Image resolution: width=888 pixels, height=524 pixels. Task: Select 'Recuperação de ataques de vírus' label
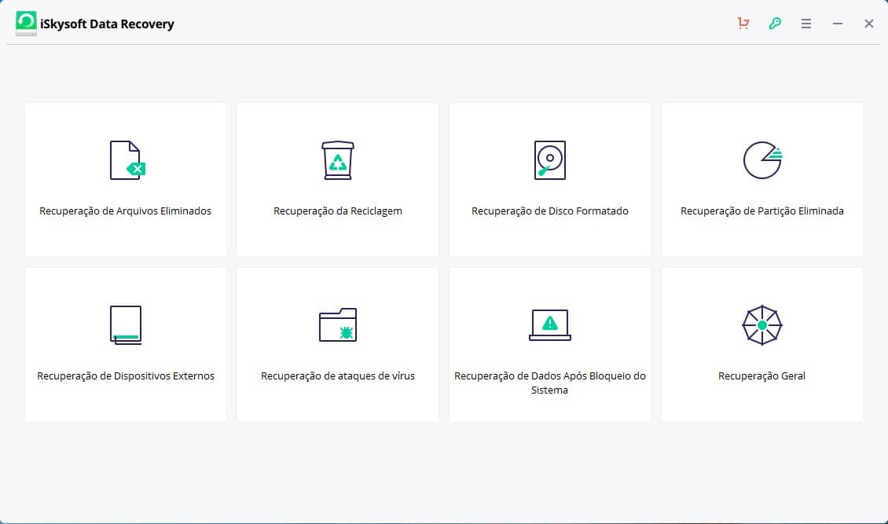338,376
